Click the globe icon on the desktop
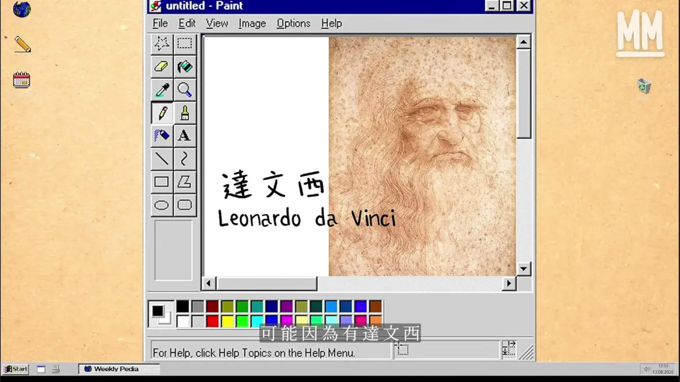 pos(22,9)
